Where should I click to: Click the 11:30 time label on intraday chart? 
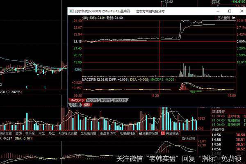pos(155,96)
